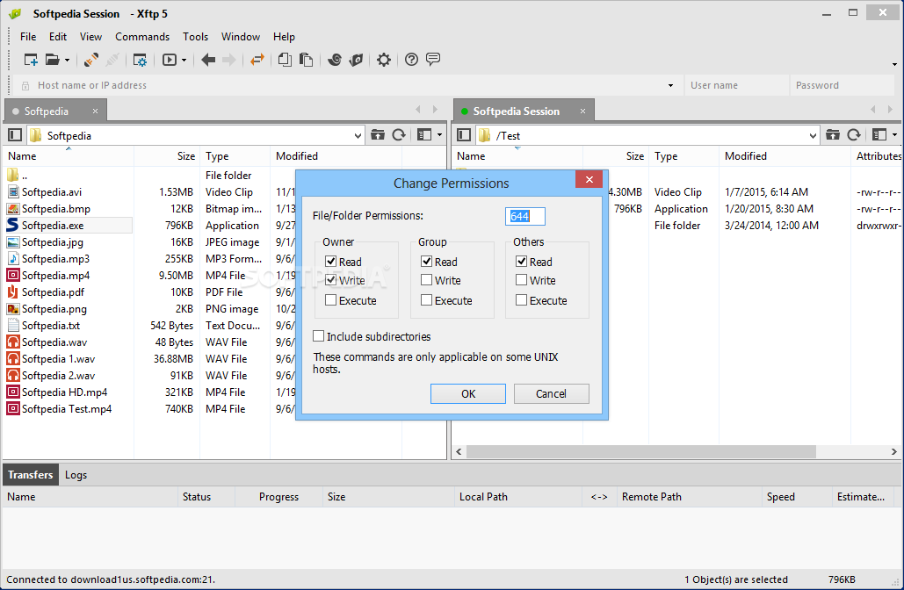This screenshot has width=904, height=590.
Task: Toggle tree view icon in remote /Test pane
Action: coord(464,135)
